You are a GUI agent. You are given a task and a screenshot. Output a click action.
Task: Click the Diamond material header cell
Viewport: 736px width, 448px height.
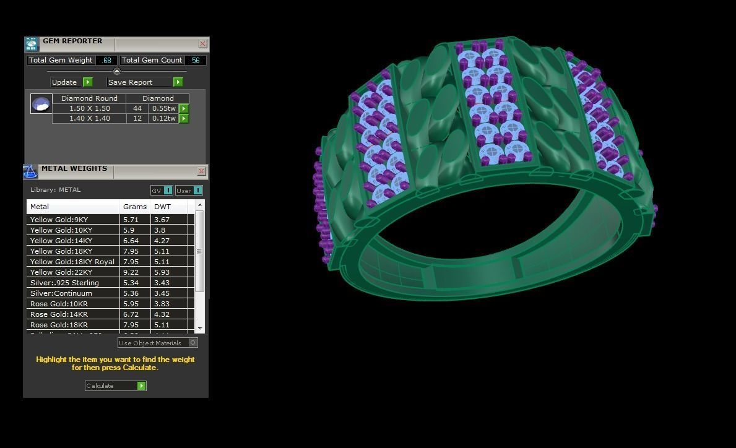pyautogui.click(x=158, y=98)
